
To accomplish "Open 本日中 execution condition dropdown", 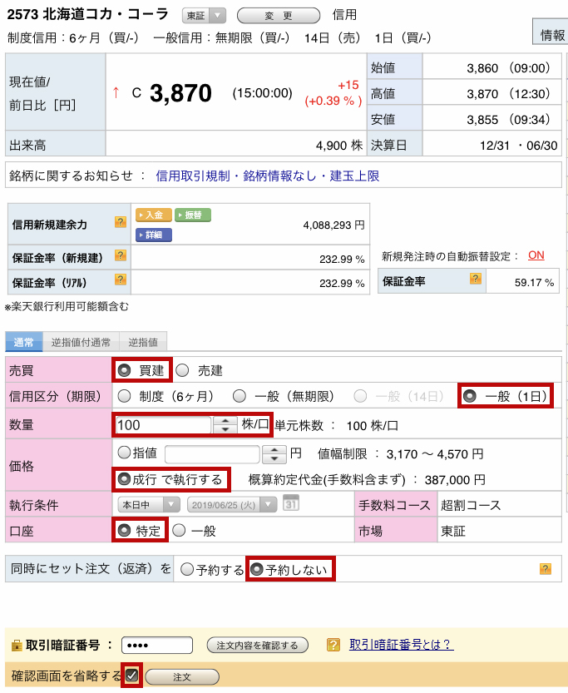I will (148, 504).
